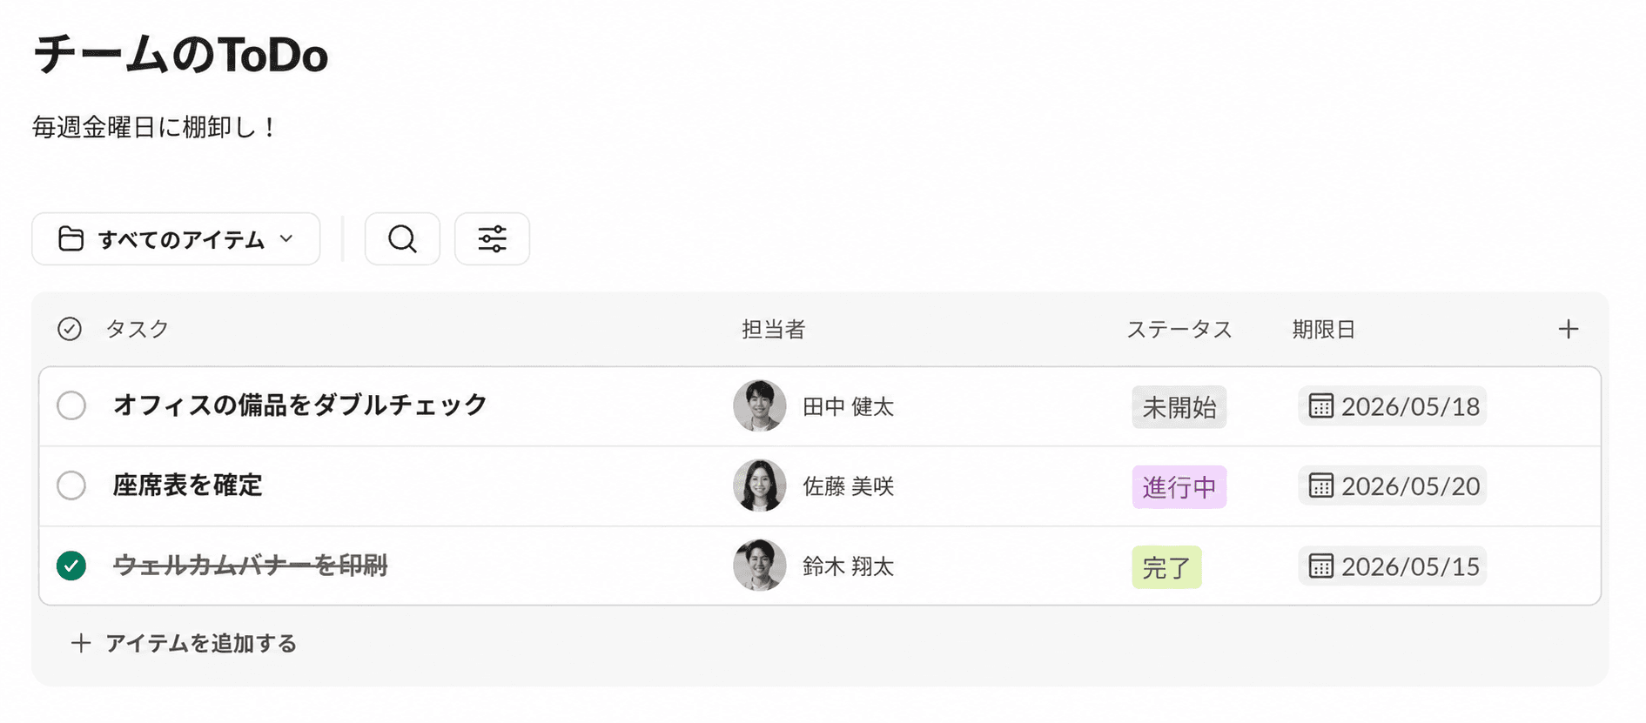Click the calendar icon beside 2026/05/15
The height and width of the screenshot is (723, 1646).
[1320, 566]
